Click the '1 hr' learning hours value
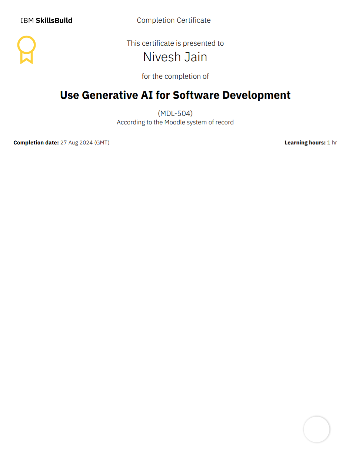356x467 pixels. (332, 143)
